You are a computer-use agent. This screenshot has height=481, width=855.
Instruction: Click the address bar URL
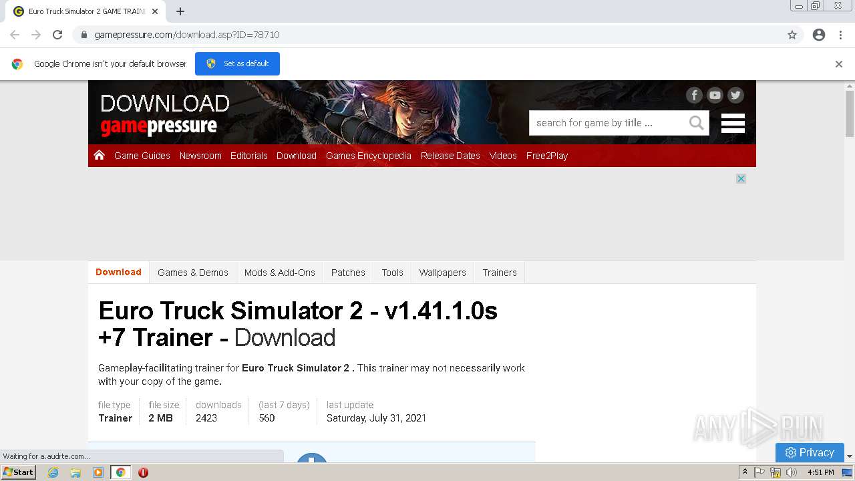[186, 35]
